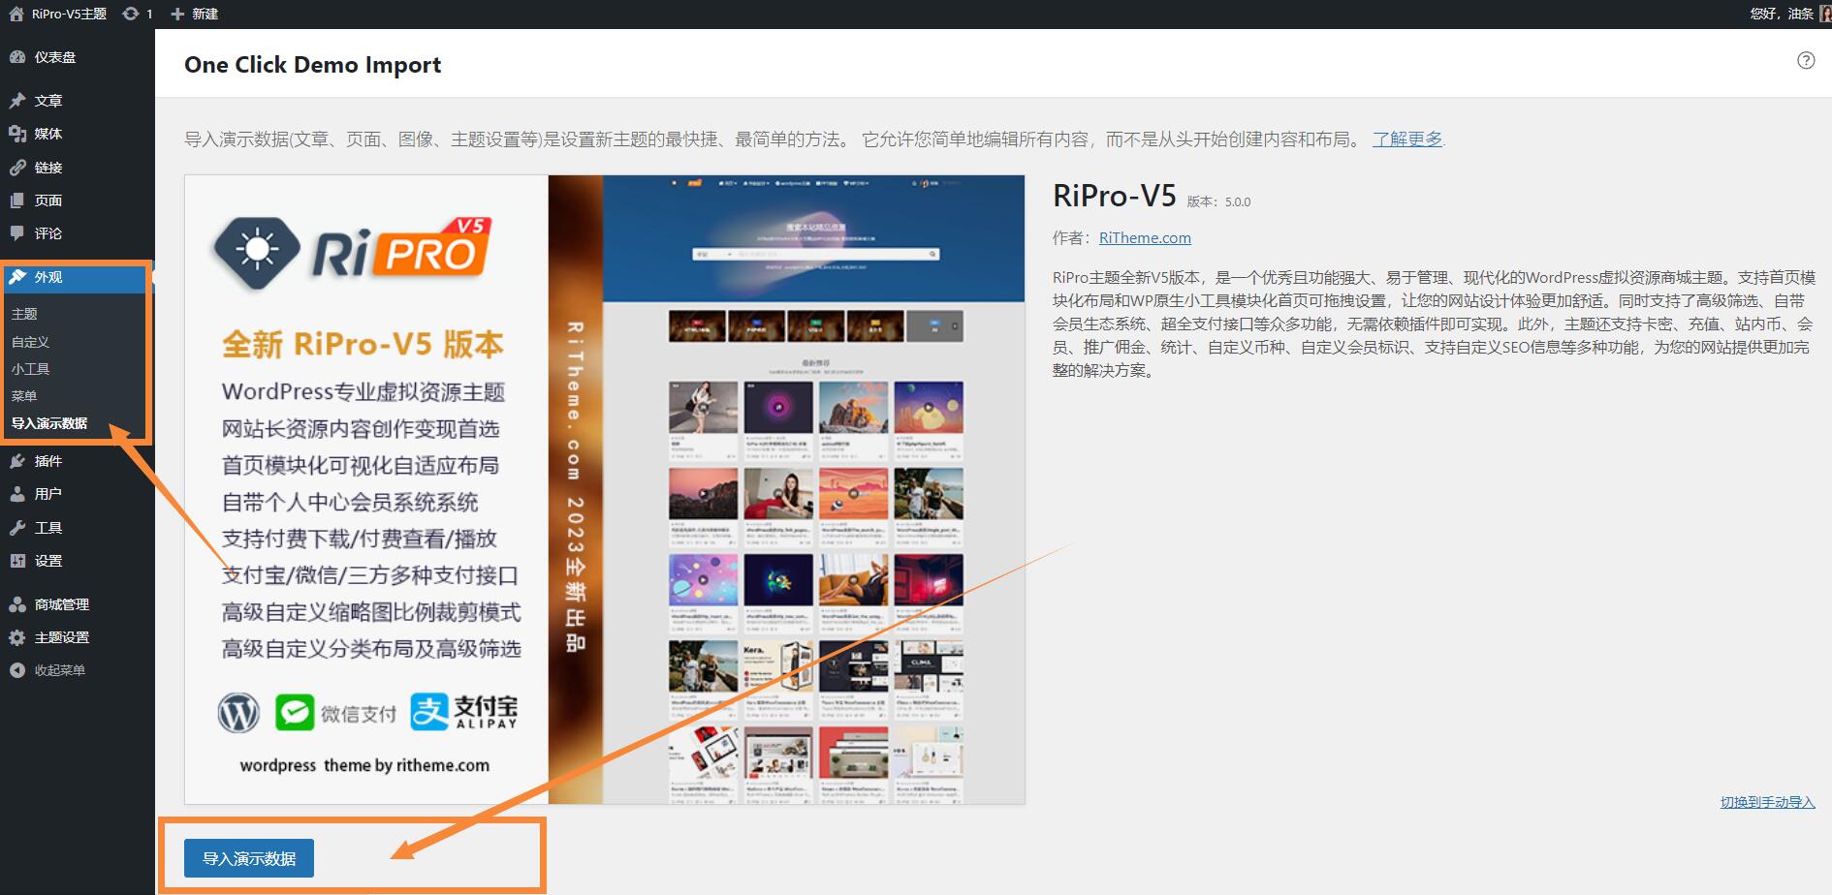
Task: Open the 主题 submenu item
Action: click(23, 313)
